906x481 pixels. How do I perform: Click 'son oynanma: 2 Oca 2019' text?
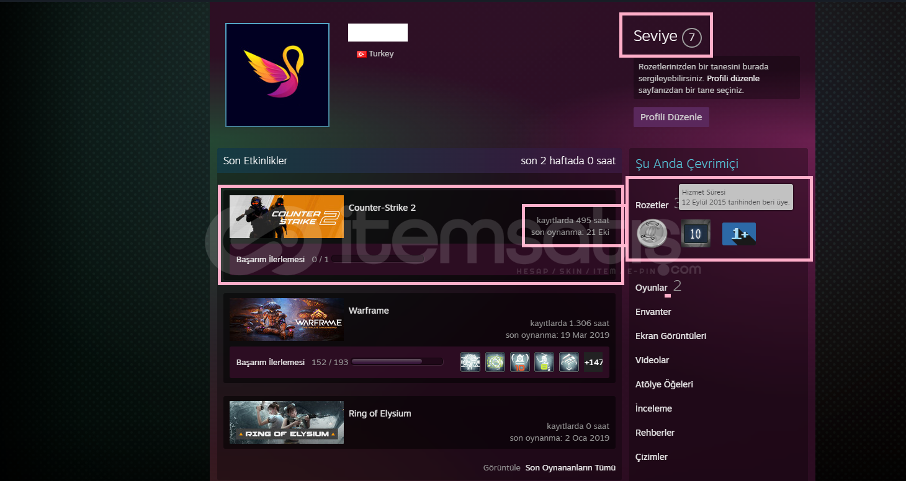coord(560,438)
